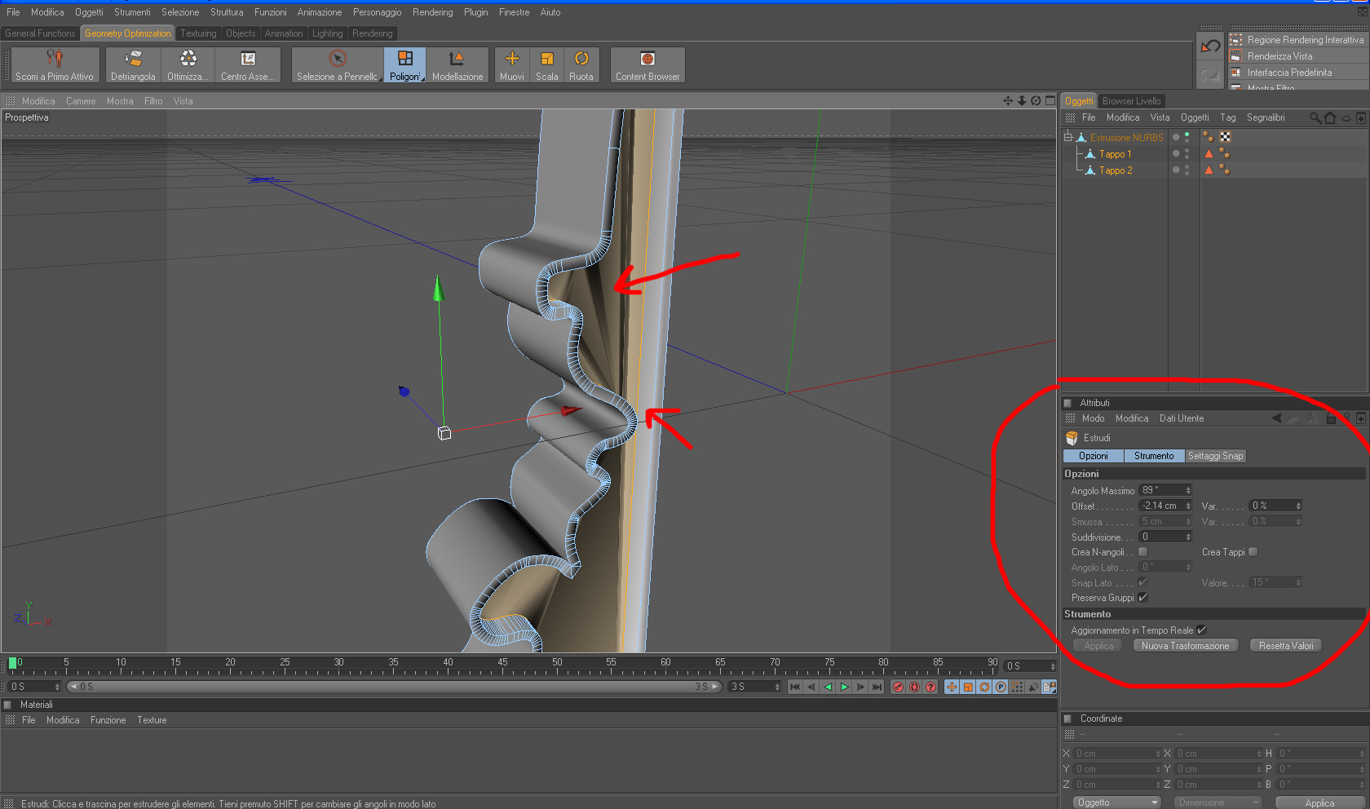Image resolution: width=1370 pixels, height=809 pixels.
Task: Click the timeline range scrollbar
Action: point(394,687)
